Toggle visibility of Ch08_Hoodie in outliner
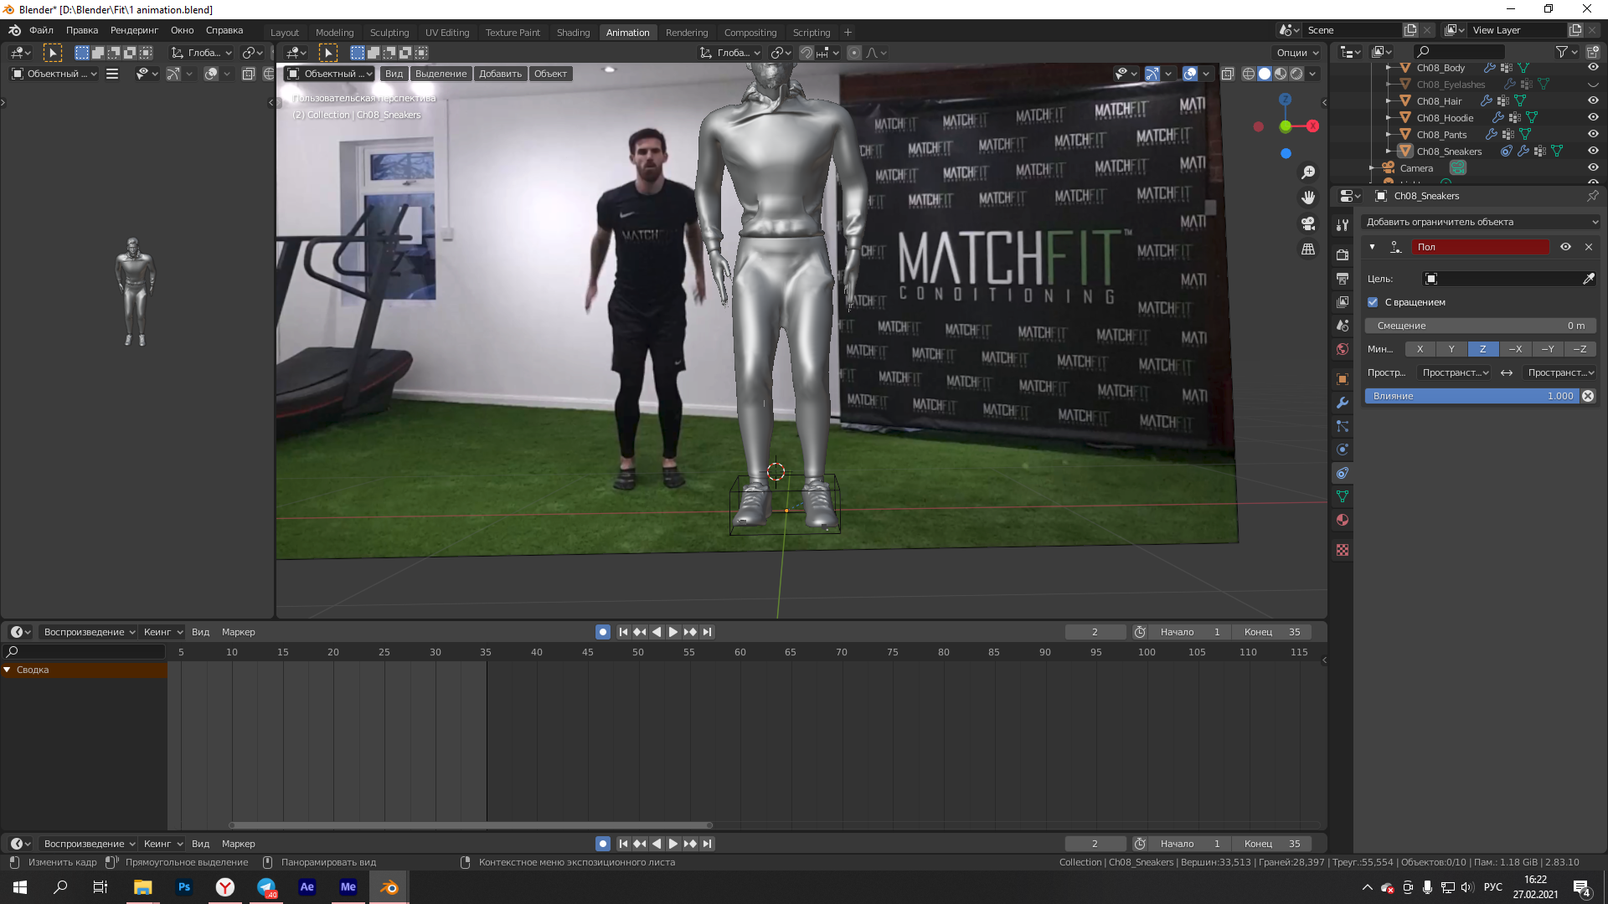This screenshot has height=904, width=1608. coord(1593,118)
